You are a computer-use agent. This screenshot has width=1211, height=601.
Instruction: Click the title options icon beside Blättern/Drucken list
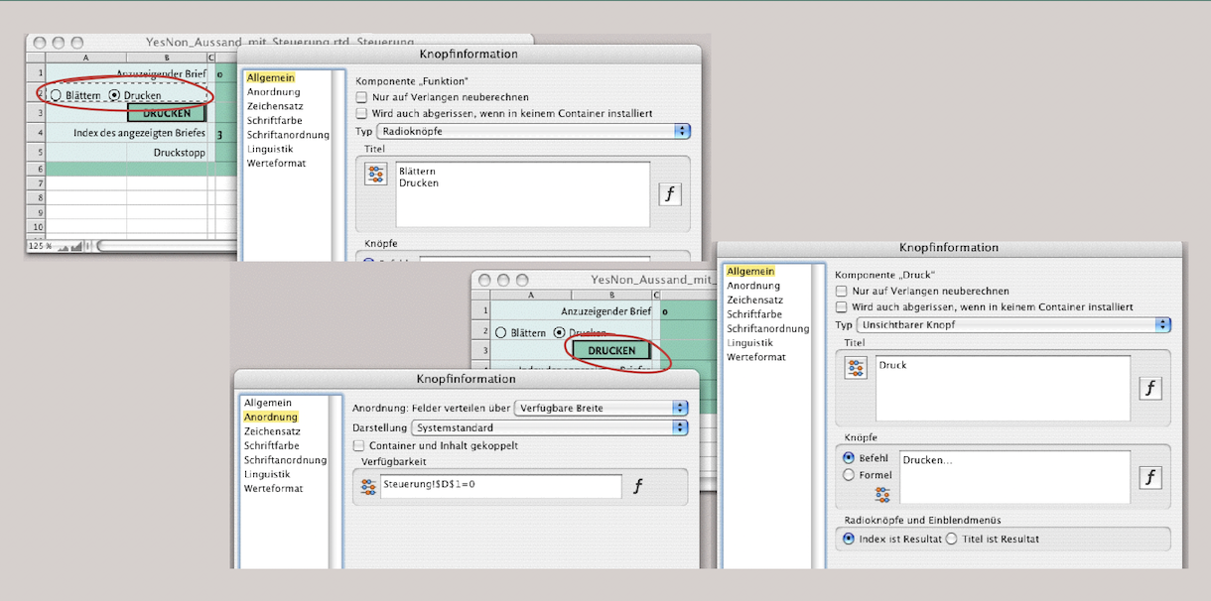click(375, 175)
